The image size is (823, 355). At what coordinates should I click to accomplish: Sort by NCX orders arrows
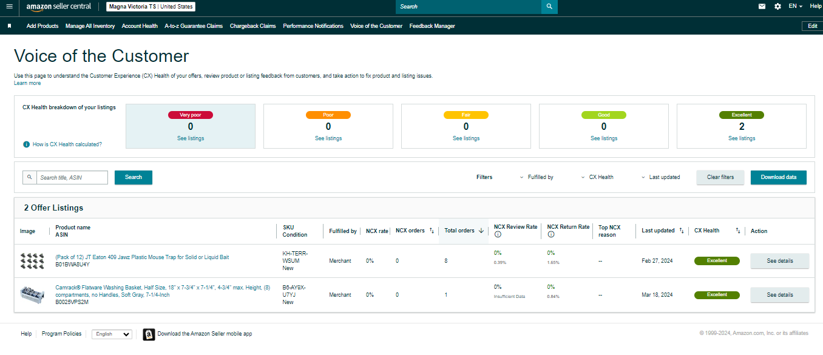[432, 231]
